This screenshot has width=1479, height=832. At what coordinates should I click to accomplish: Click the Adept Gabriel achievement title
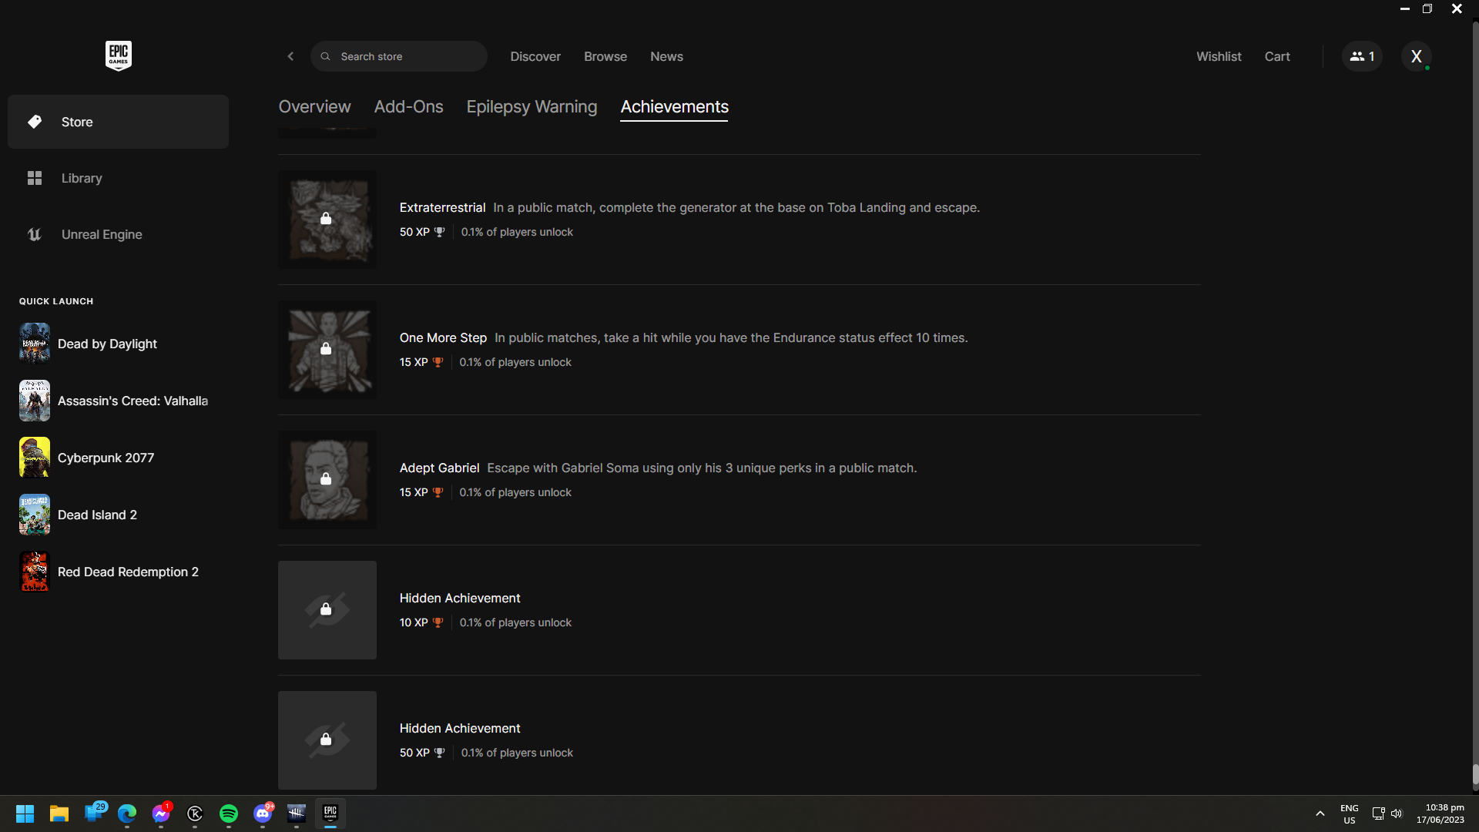[439, 468]
